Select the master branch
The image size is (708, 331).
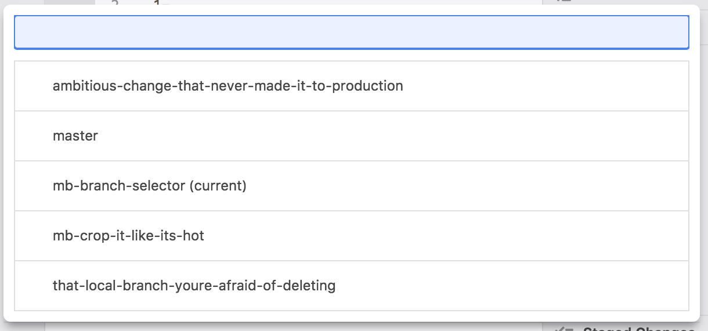click(x=75, y=136)
